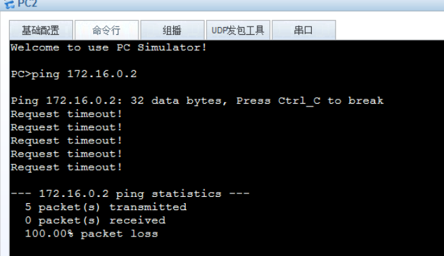Open the 基础配置 tab
Viewport: 444px width, 256px height.
(x=41, y=30)
